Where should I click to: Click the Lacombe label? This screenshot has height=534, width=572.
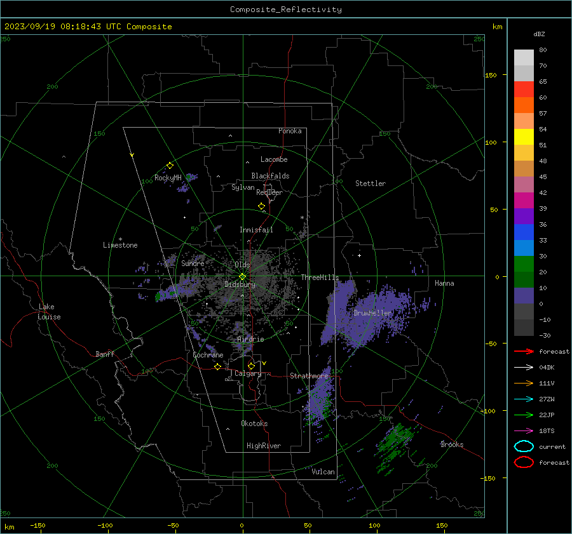pyautogui.click(x=274, y=159)
